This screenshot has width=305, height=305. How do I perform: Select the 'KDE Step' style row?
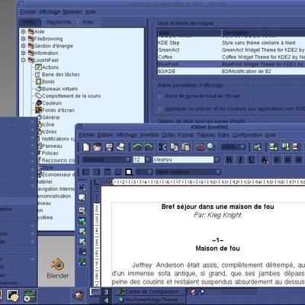click(231, 43)
